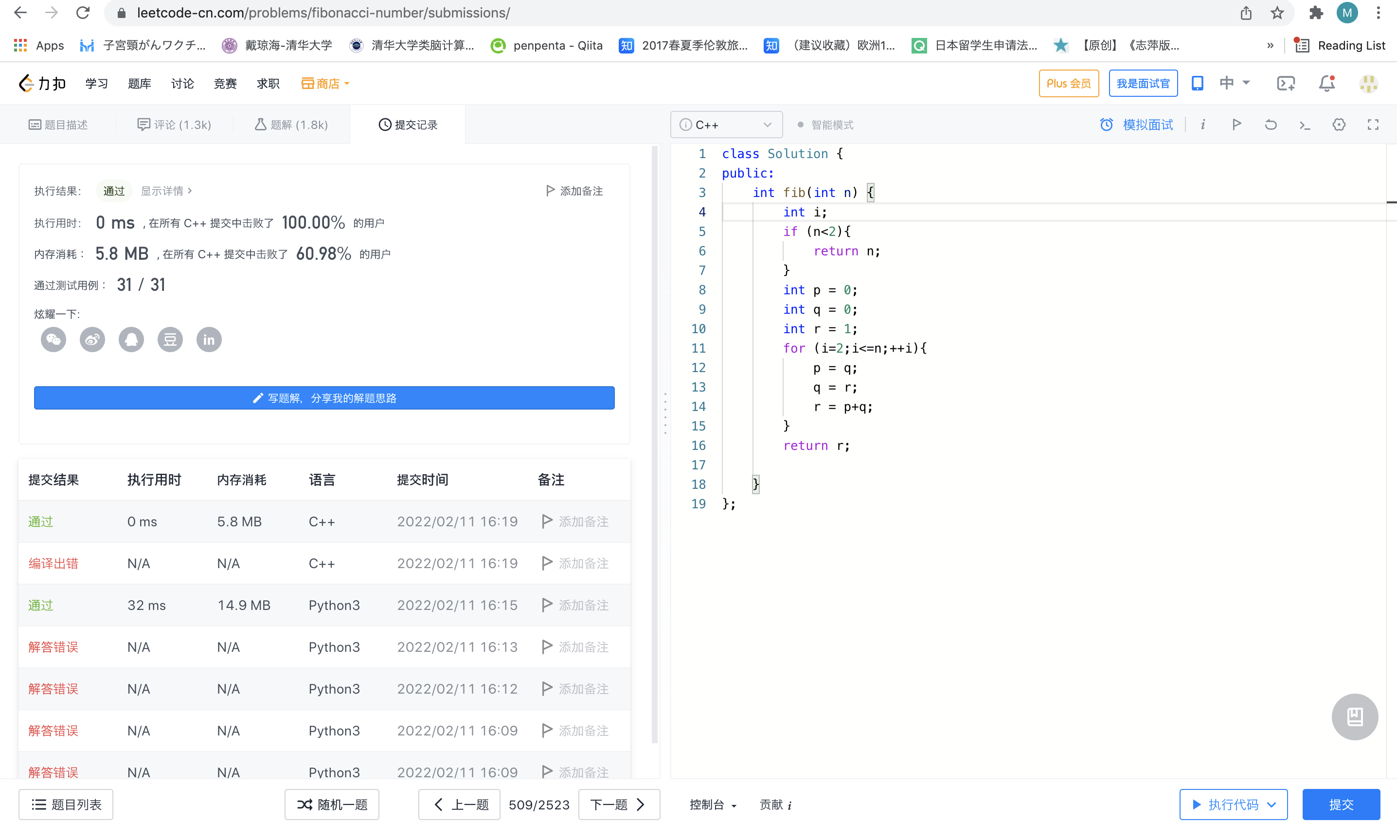Click the submissions panel vertical scrollbar
The image size is (1397, 823).
[x=654, y=444]
